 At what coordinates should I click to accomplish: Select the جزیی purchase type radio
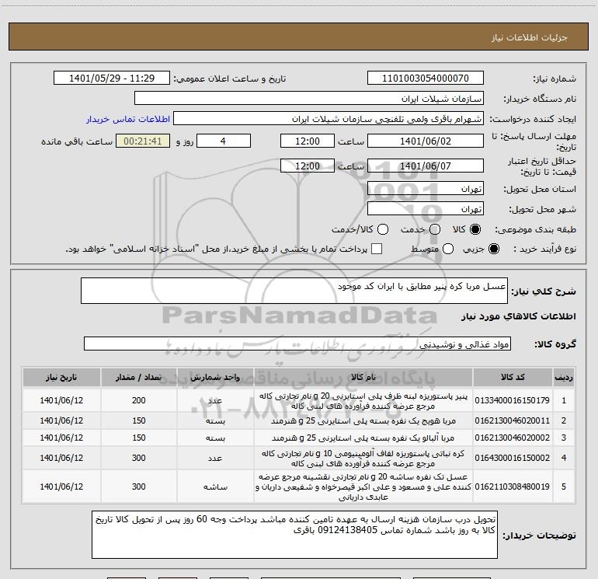(x=493, y=249)
